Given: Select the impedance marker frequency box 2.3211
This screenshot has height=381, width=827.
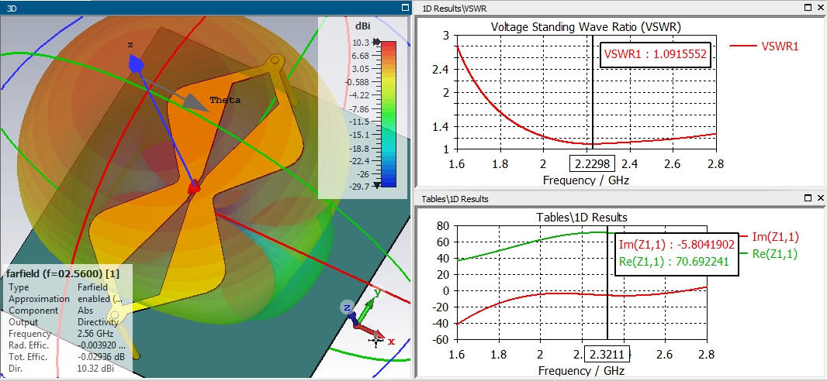Looking at the screenshot, I should [607, 354].
